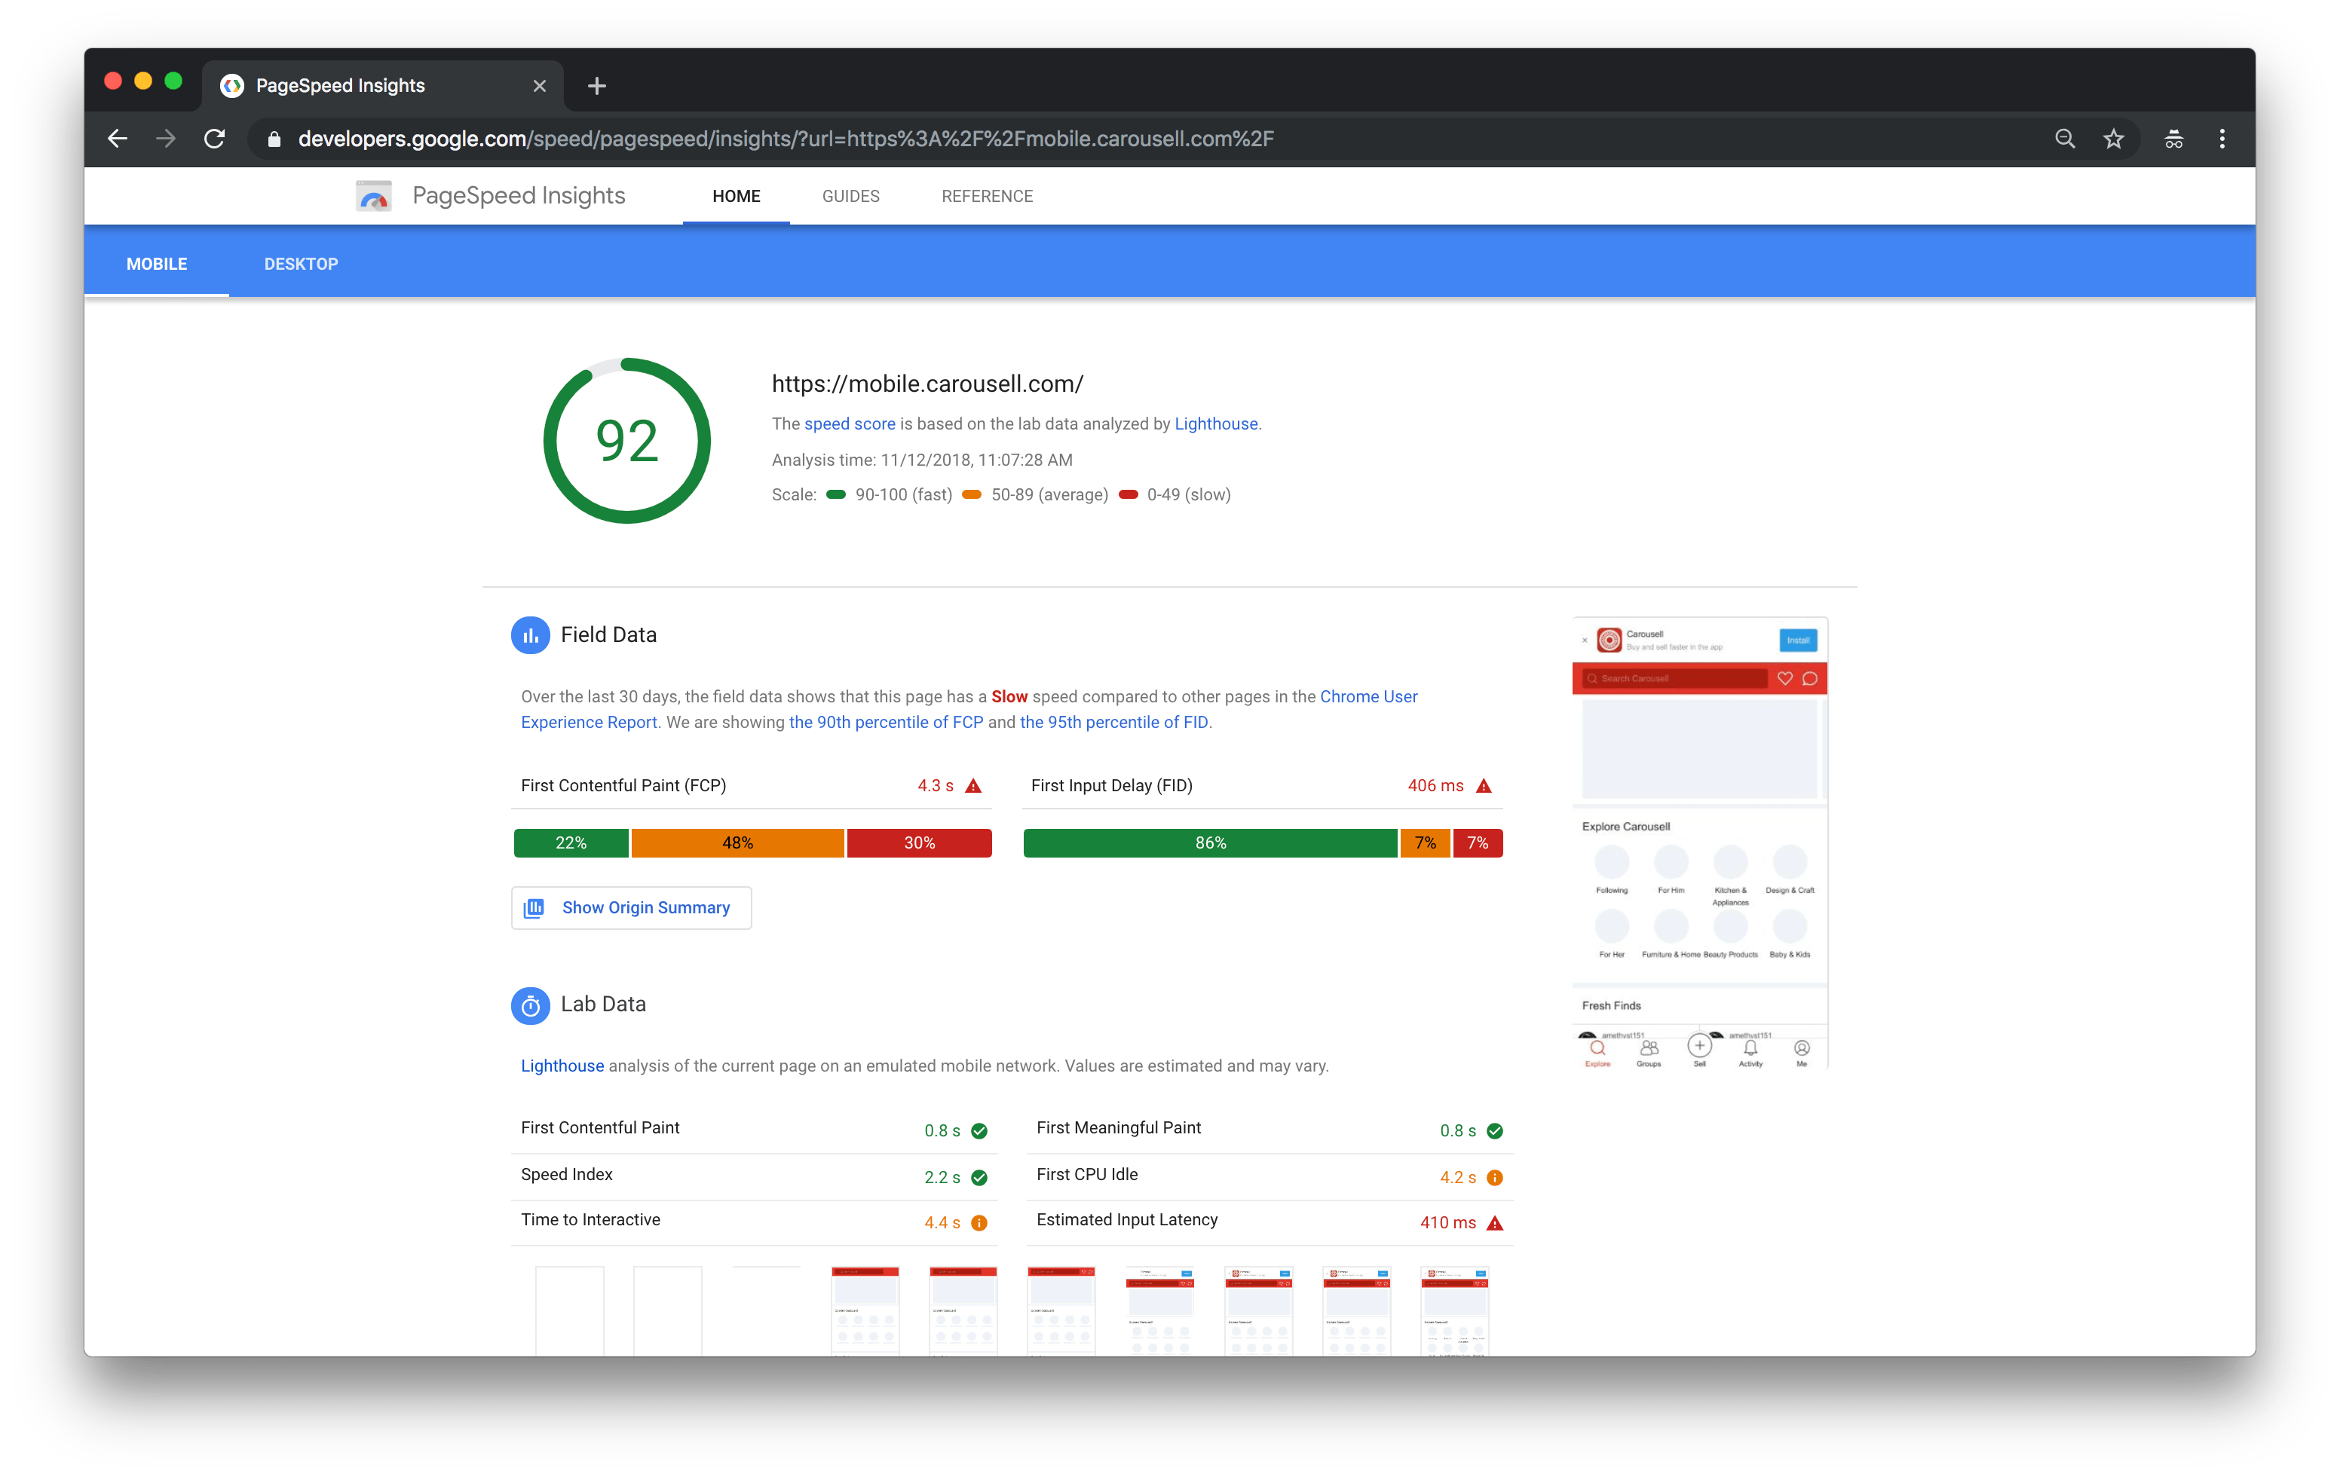Image resolution: width=2340 pixels, height=1477 pixels.
Task: Click the 92 speed score gauge
Action: click(x=626, y=441)
